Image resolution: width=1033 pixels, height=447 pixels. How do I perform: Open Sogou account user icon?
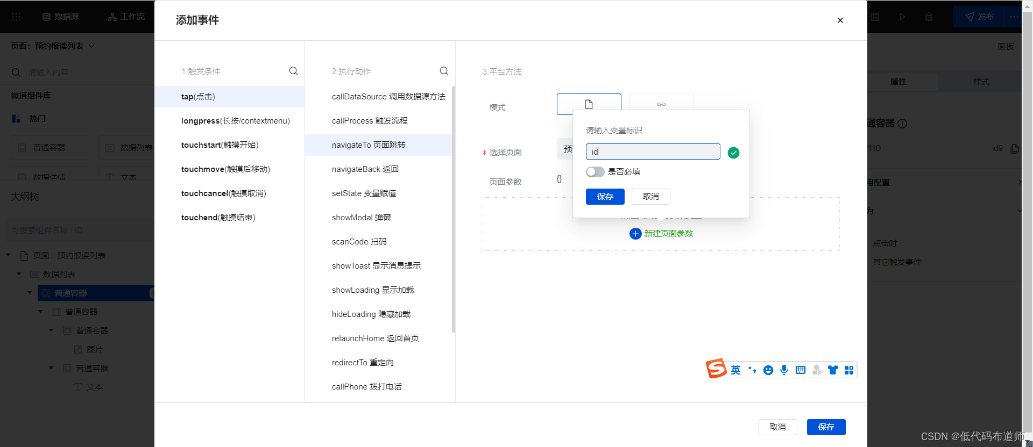point(817,370)
